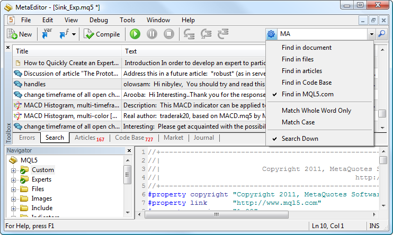Open the search history dropdown arrow
393x235 pixels.
[371, 34]
